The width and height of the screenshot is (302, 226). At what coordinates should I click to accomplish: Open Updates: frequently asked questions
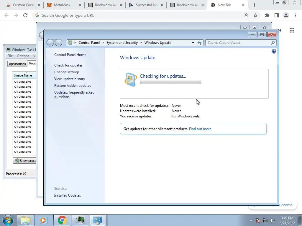click(x=74, y=94)
